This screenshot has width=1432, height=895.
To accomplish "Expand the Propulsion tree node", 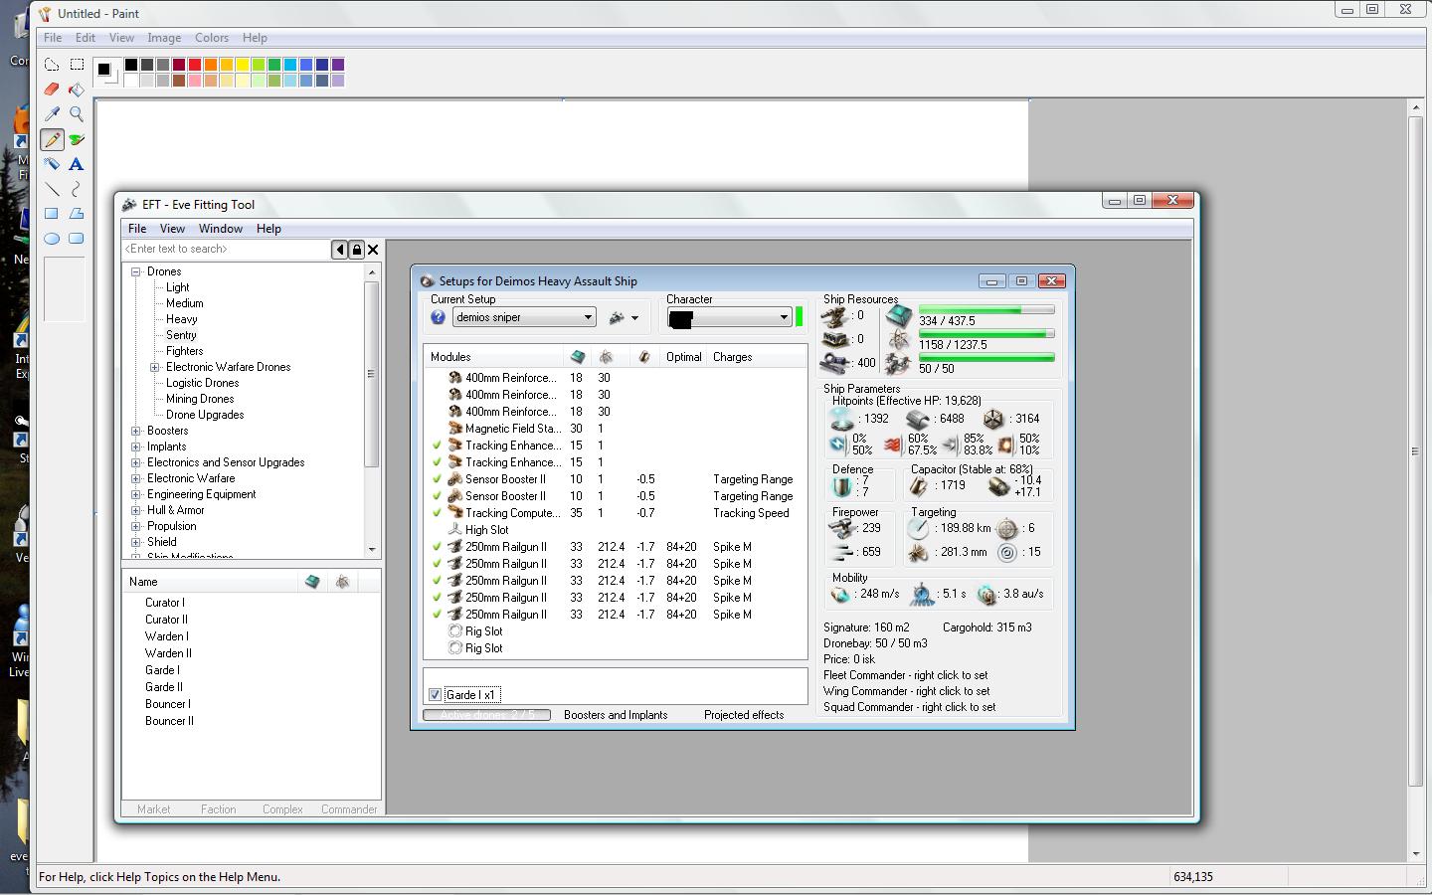I will (x=136, y=526).
